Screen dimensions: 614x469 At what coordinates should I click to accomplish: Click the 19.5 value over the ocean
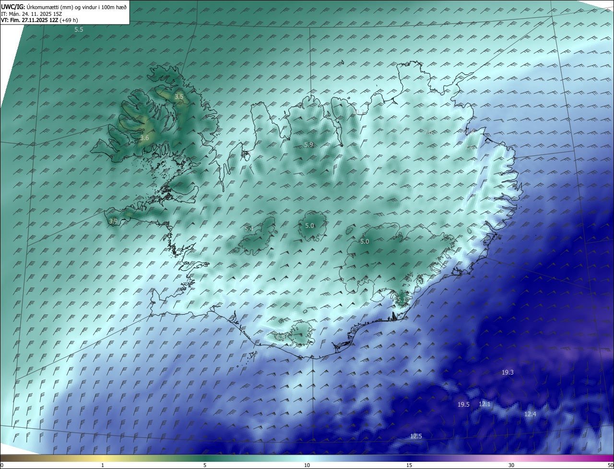(x=463, y=405)
